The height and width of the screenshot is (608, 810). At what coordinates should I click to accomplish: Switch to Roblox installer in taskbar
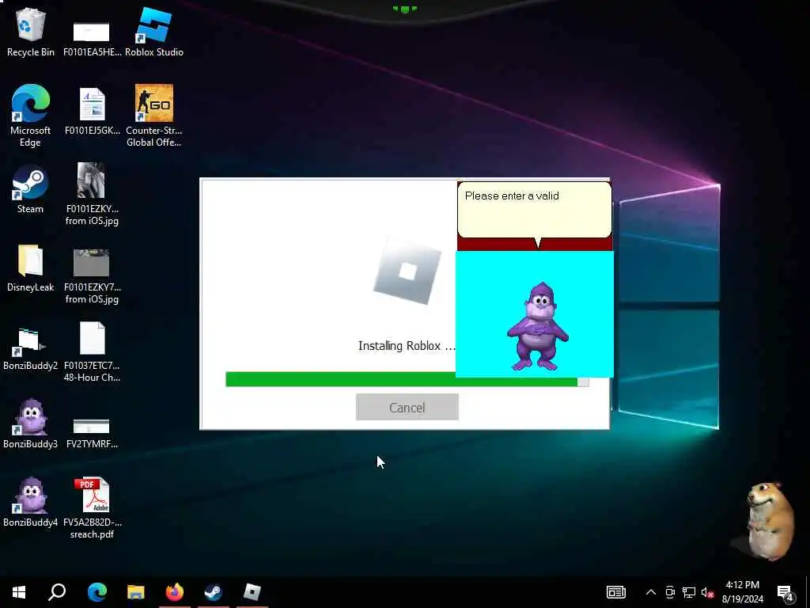tap(252, 592)
